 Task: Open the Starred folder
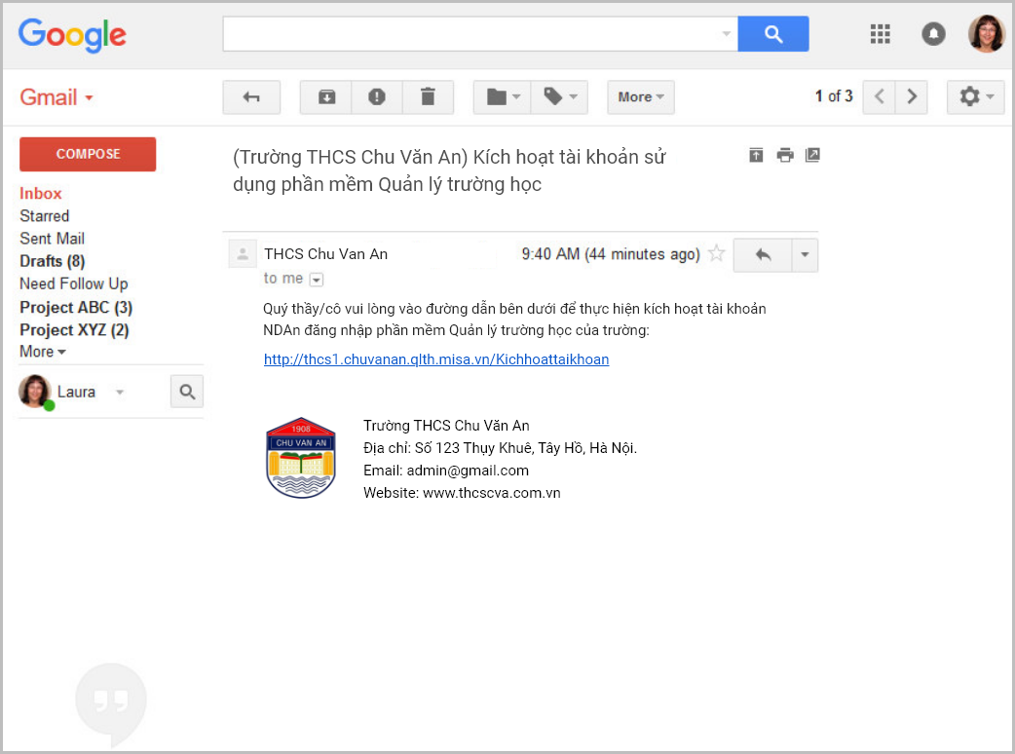(x=44, y=216)
